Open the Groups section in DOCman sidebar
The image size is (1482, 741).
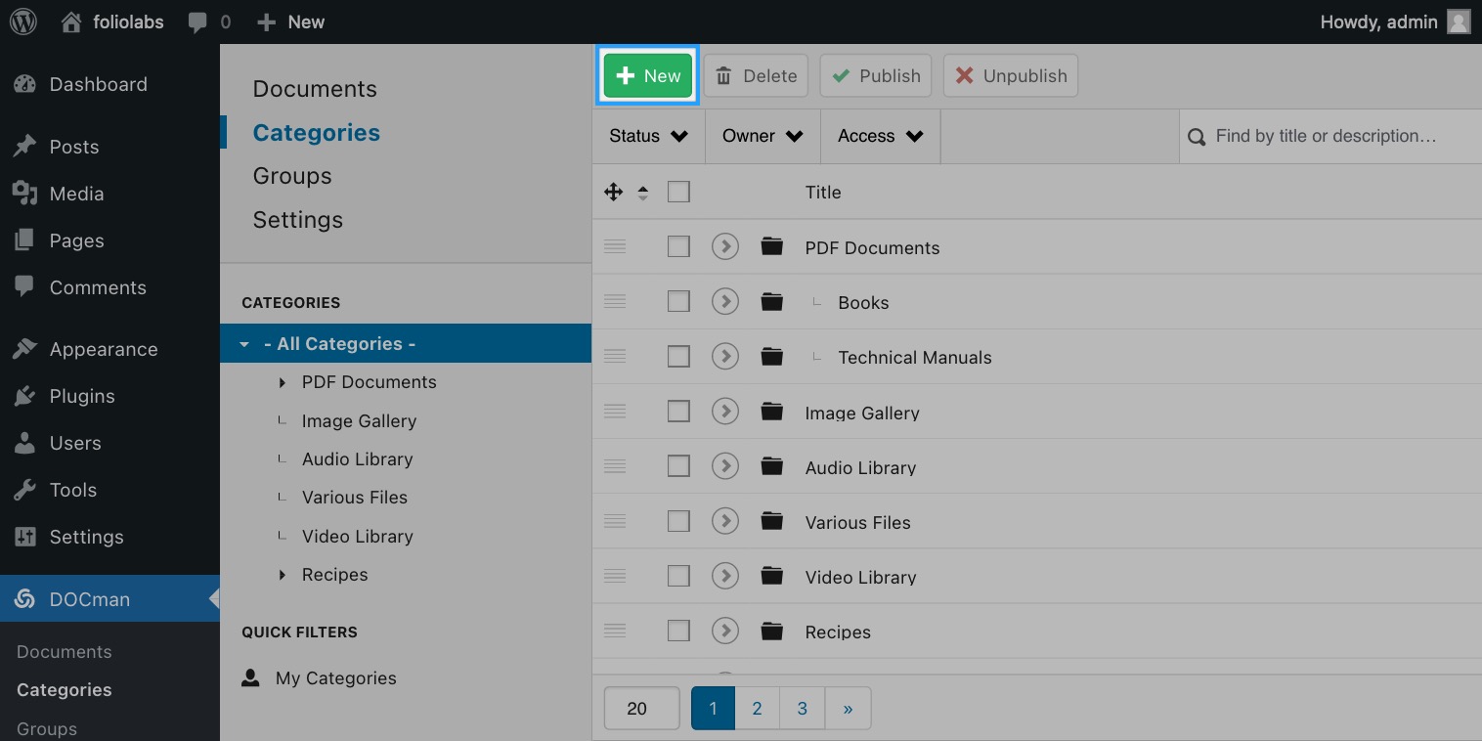click(292, 176)
